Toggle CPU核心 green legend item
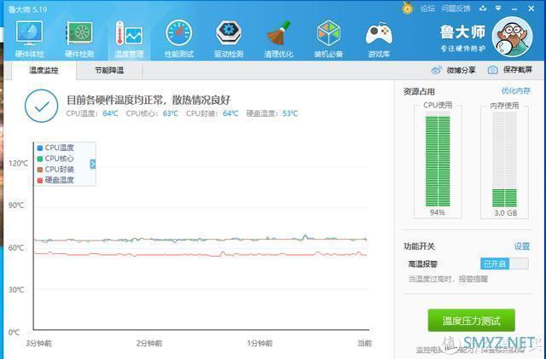This screenshot has width=546, height=359. tap(55, 159)
